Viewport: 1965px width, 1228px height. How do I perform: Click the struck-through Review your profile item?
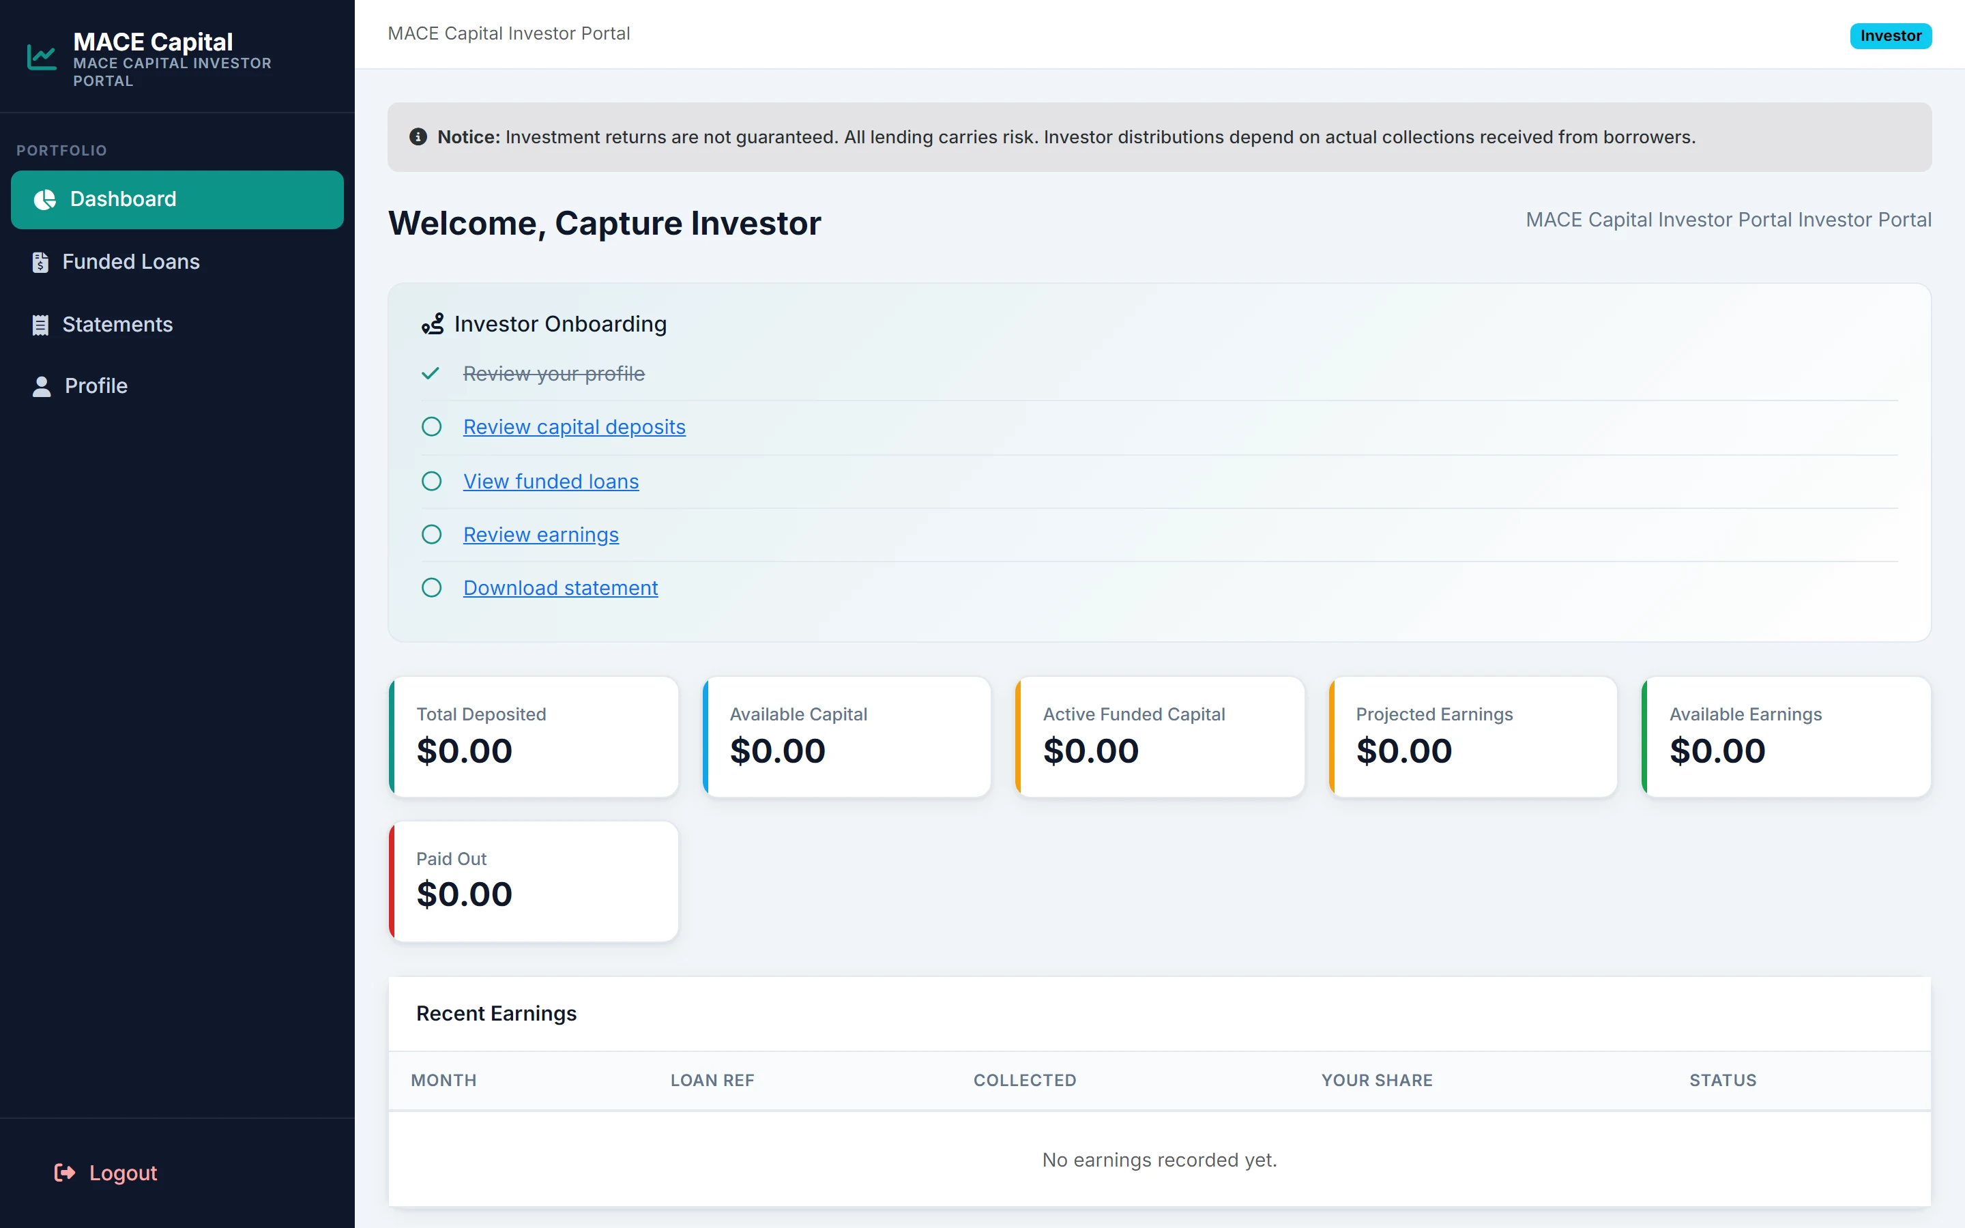pos(554,374)
